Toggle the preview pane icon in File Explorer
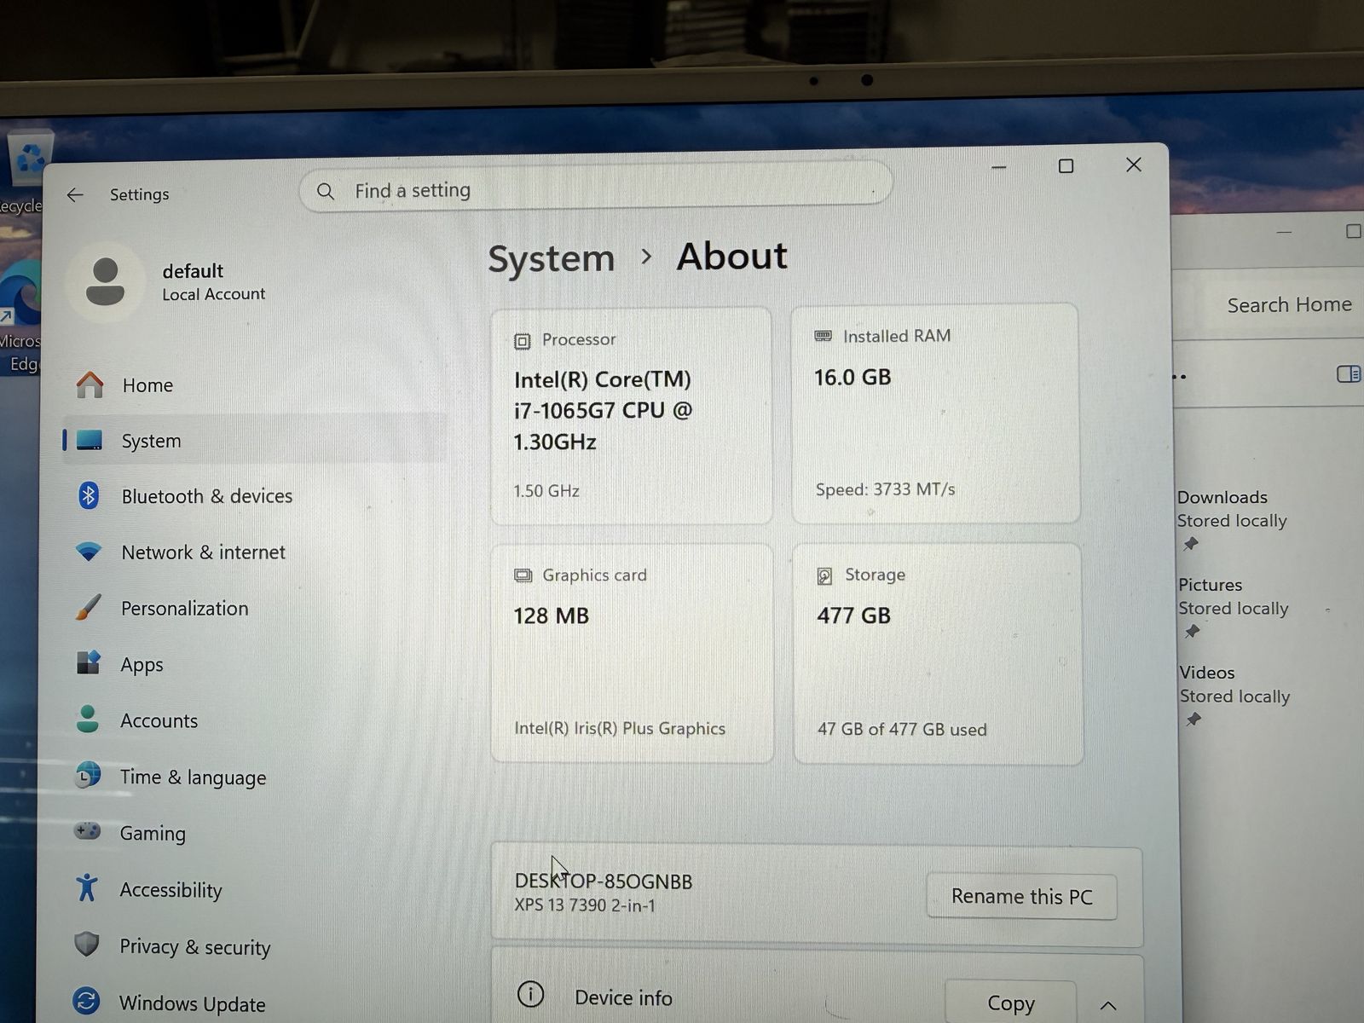The height and width of the screenshot is (1023, 1364). tap(1349, 374)
